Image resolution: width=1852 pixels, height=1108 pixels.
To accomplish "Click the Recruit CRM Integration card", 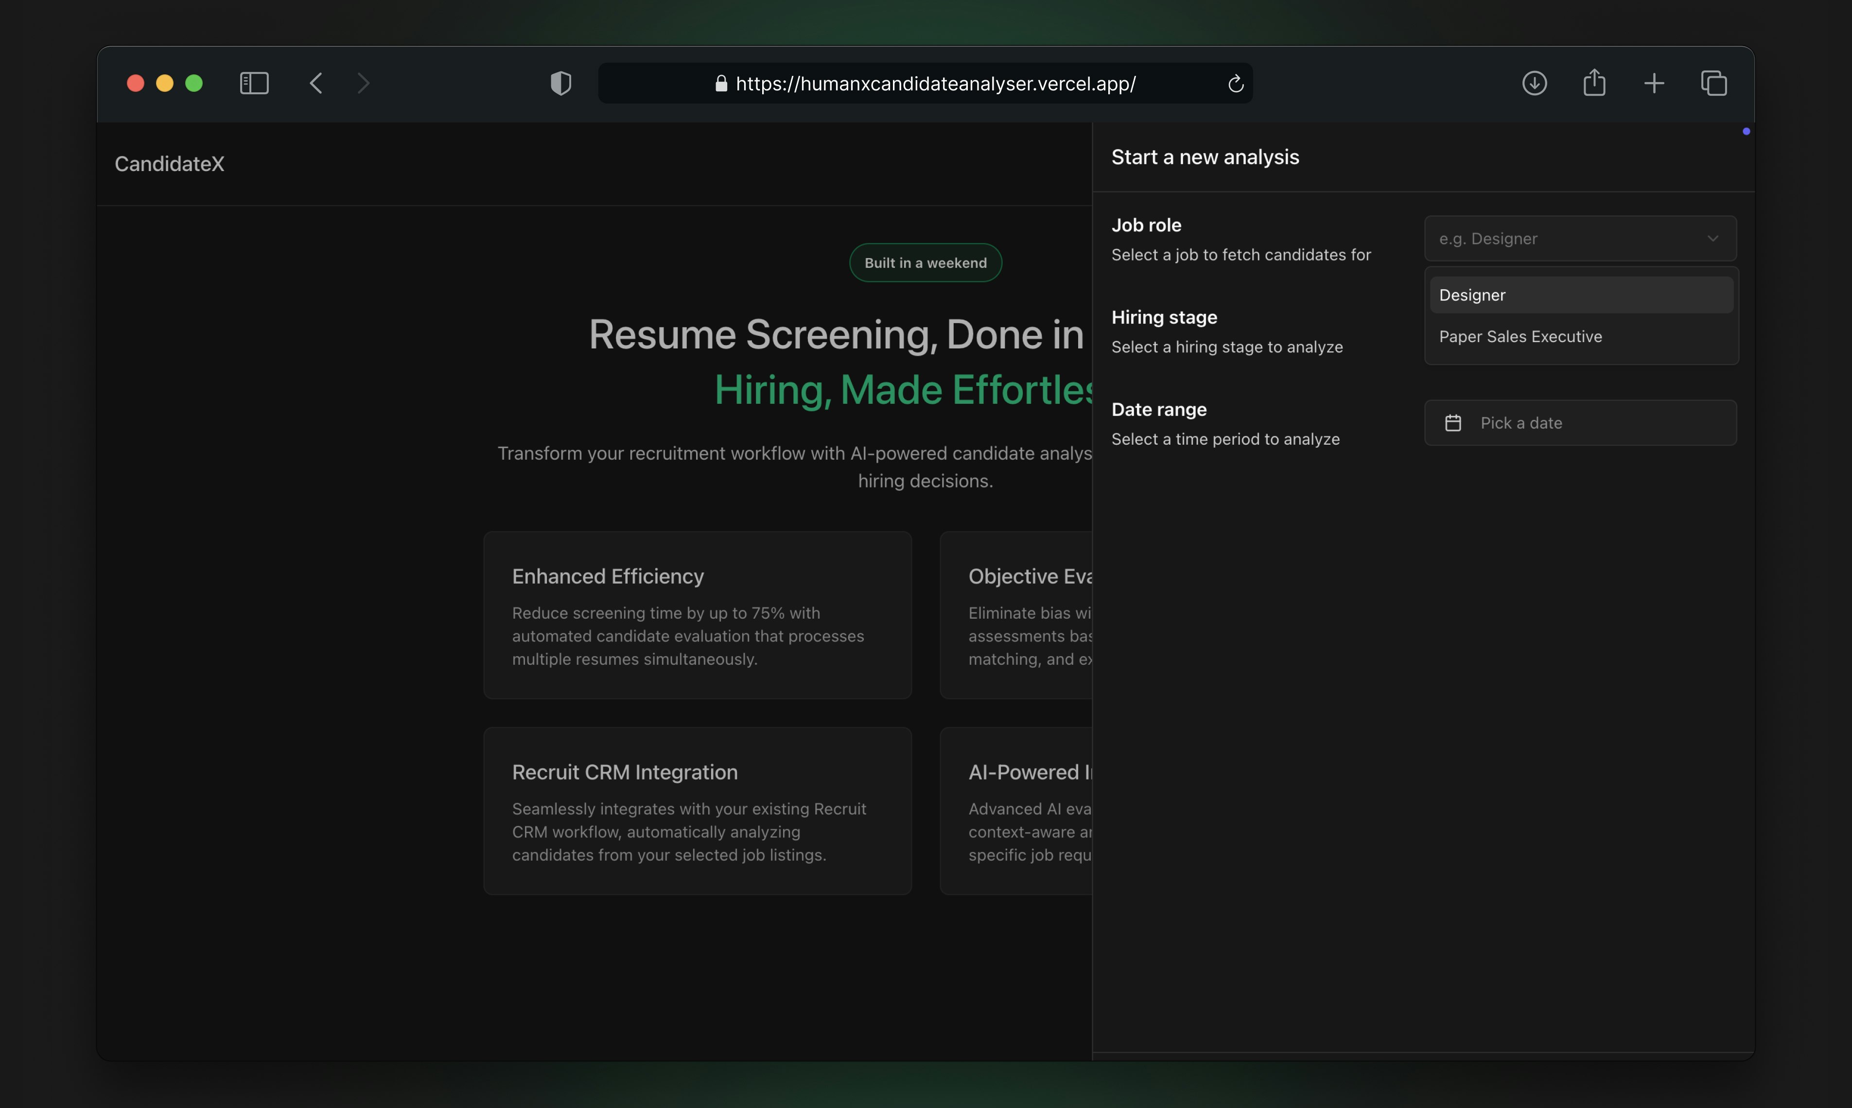I will (697, 811).
